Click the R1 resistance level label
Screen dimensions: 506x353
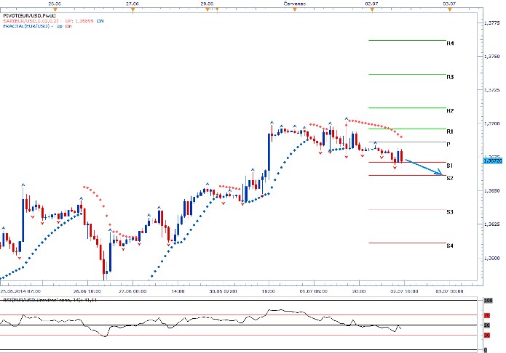point(451,131)
